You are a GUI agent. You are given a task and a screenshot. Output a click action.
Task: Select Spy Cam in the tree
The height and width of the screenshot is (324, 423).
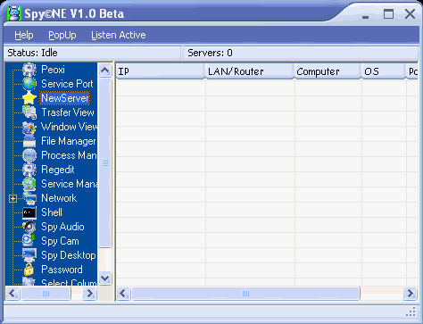(60, 241)
